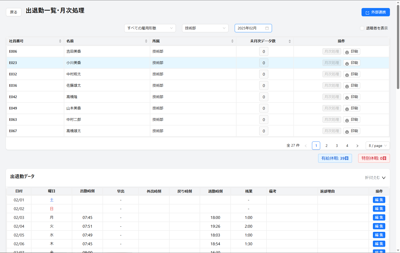The height and width of the screenshot is (253, 400).
Task: Print the record for 高橋雄太
Action: pyautogui.click(x=352, y=131)
